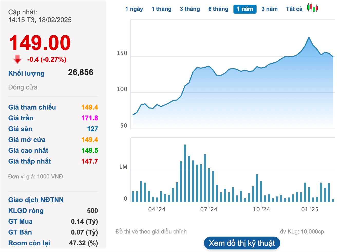Viewport: 339px width, 252px height.
Task: Click the 100 price axis label
Action: tap(122, 89)
